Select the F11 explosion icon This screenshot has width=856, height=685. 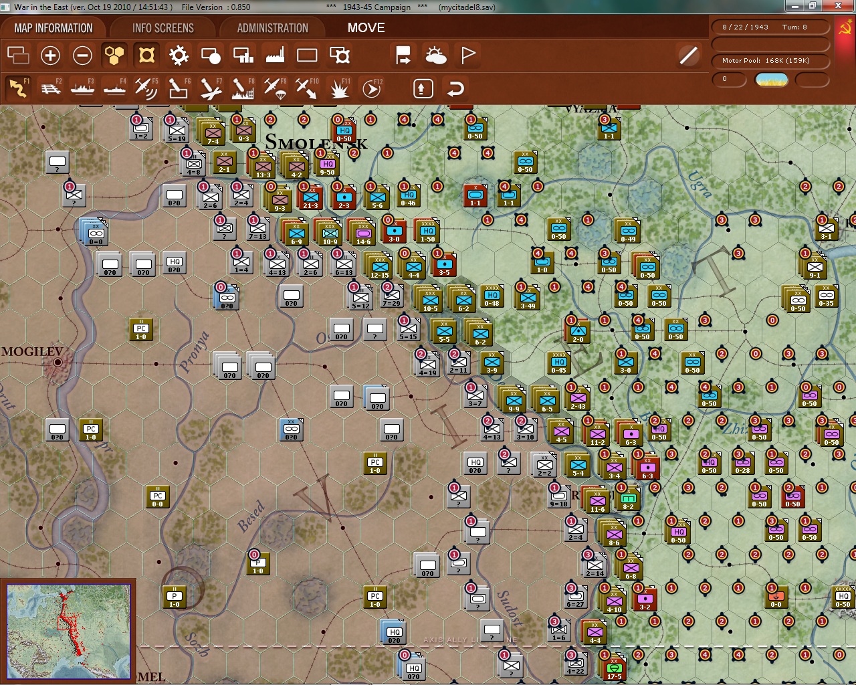coord(339,88)
